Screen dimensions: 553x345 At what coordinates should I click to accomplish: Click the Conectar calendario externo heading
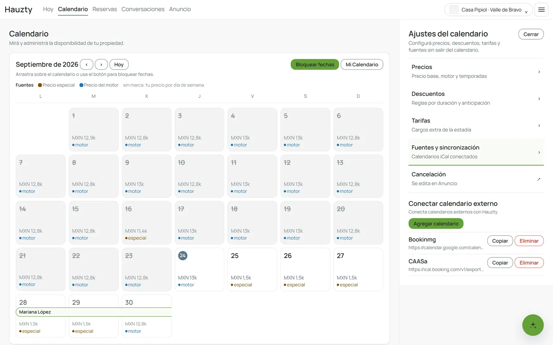pos(453,204)
